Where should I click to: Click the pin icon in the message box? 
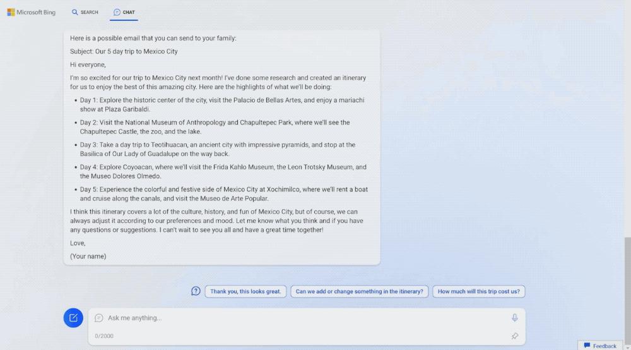click(515, 336)
